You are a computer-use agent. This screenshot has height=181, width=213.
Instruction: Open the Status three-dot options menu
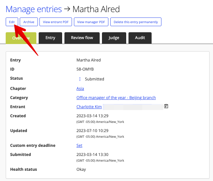pos(80,79)
